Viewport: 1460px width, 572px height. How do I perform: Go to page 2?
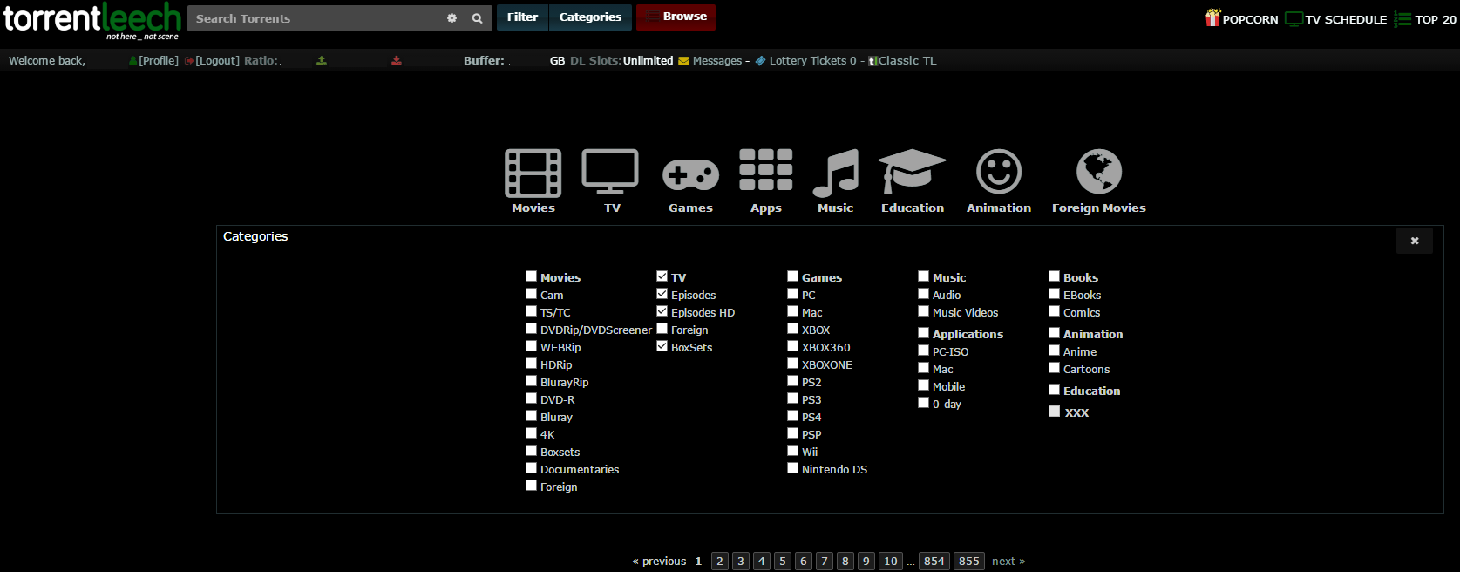pyautogui.click(x=720, y=561)
